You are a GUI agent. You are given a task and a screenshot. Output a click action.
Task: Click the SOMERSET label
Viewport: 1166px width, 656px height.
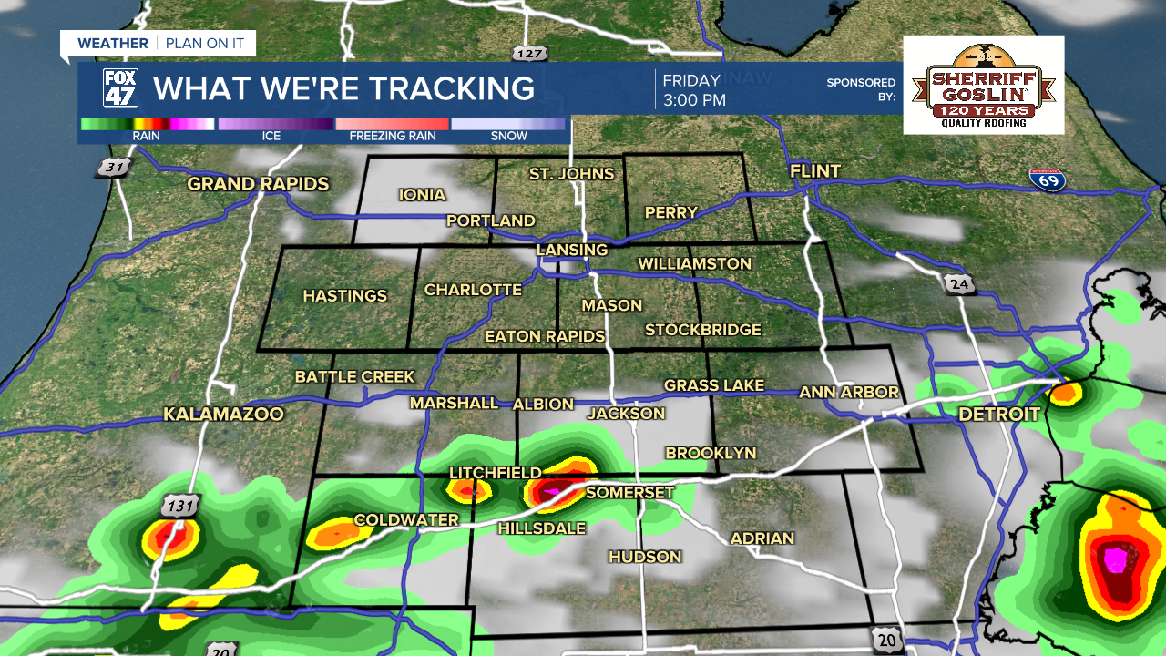point(630,493)
